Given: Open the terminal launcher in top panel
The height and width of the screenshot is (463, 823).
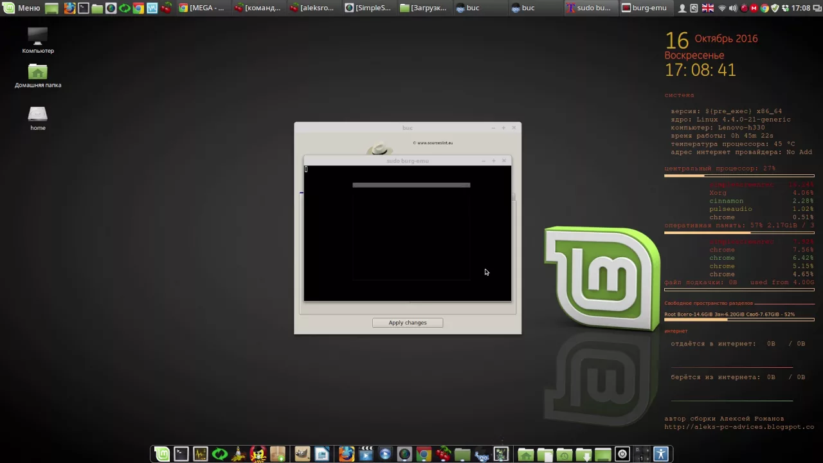Looking at the screenshot, I should (84, 8).
